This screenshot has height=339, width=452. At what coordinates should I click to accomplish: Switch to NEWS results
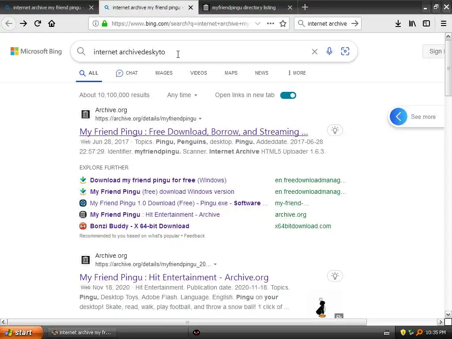[x=261, y=73]
